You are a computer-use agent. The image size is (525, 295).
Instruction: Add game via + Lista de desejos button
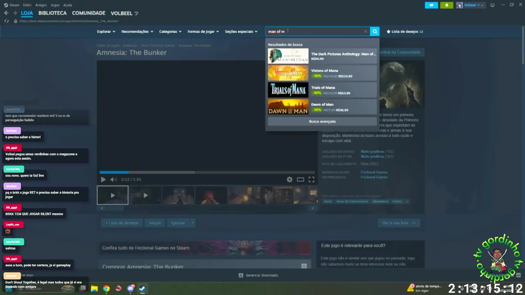[122, 223]
